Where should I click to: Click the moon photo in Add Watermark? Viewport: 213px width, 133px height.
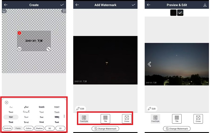tap(105, 60)
